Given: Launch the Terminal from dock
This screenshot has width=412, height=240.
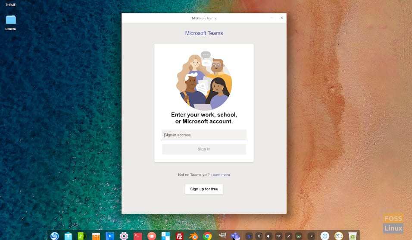Looking at the screenshot, I should (x=137, y=236).
